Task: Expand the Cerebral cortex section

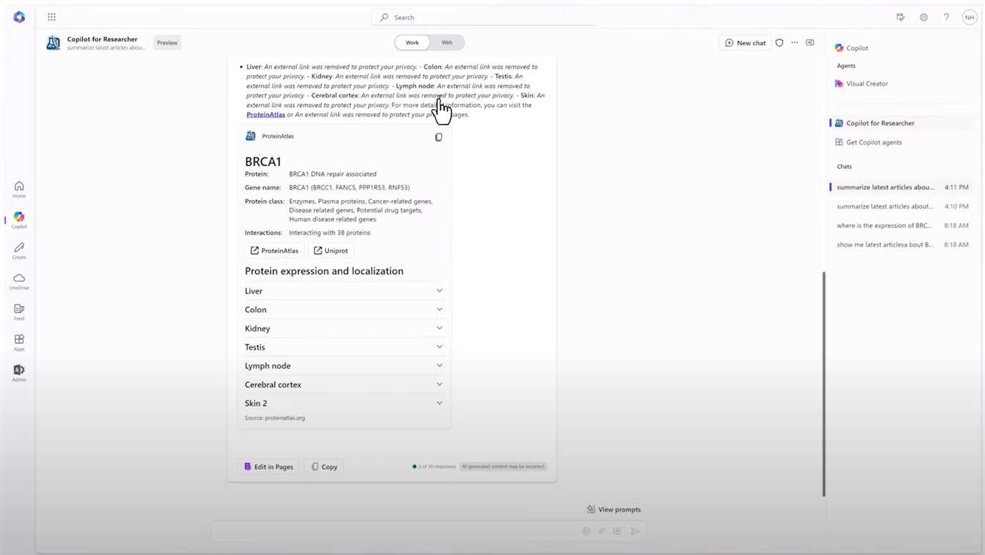Action: point(344,384)
